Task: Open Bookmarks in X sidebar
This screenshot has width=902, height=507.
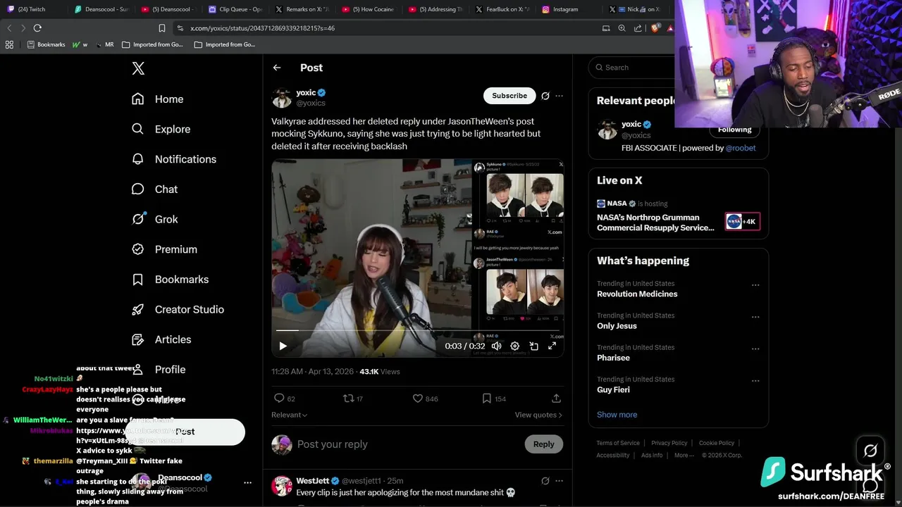Action: pyautogui.click(x=171, y=280)
